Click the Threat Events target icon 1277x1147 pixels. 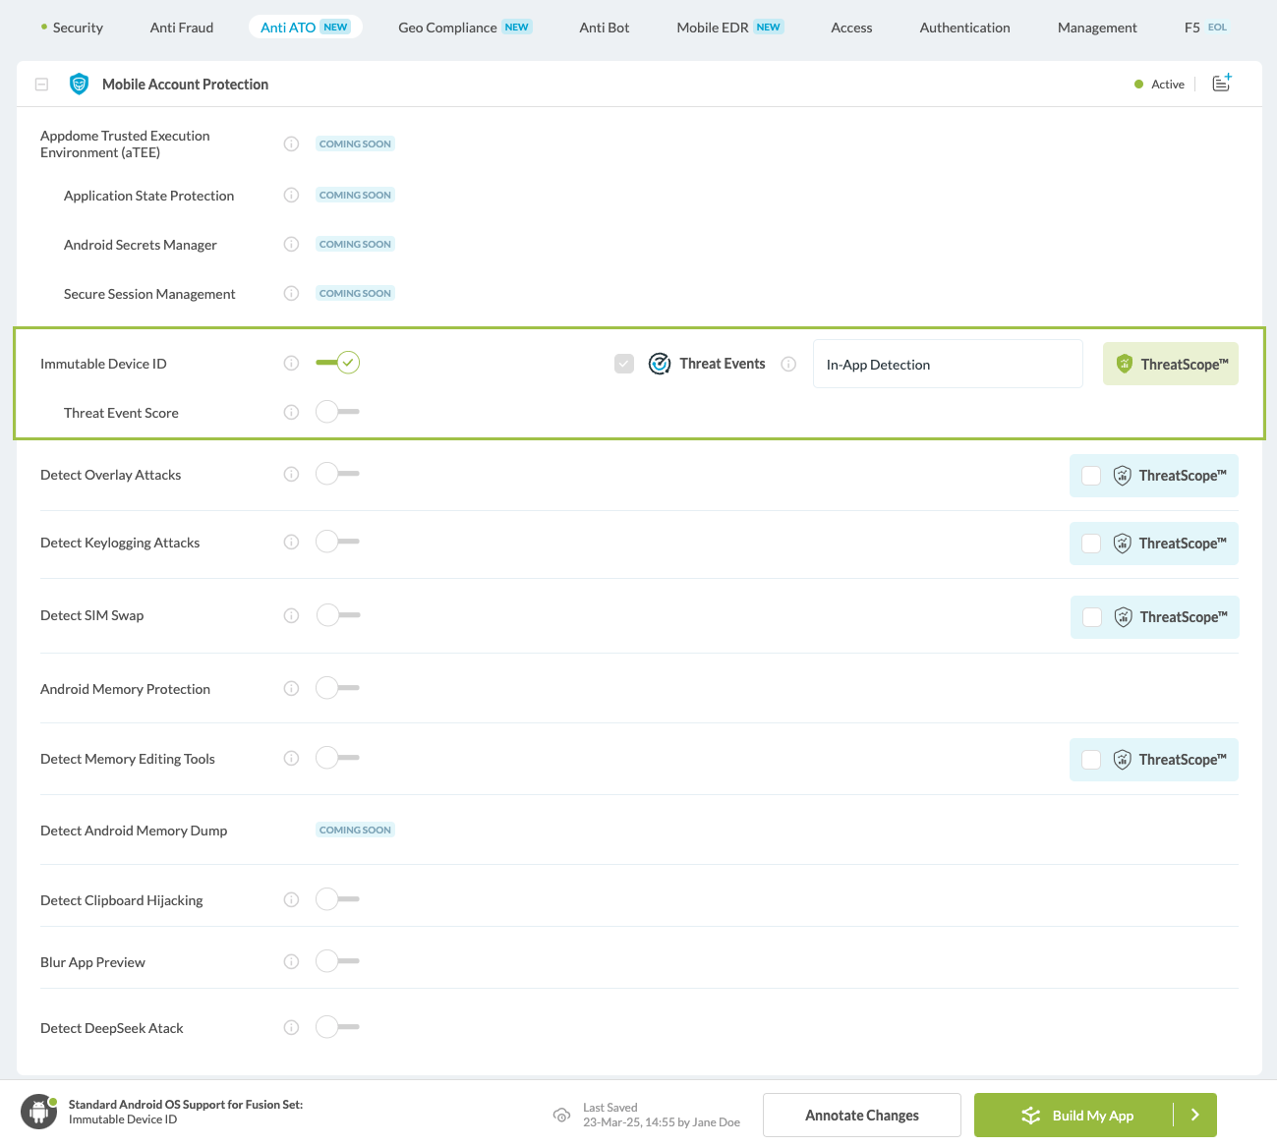(x=659, y=363)
